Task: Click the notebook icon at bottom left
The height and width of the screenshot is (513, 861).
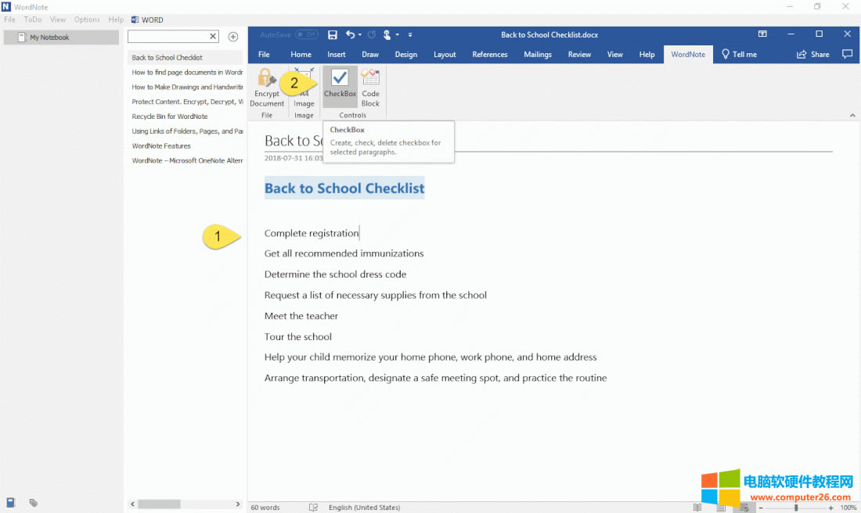Action: [x=11, y=503]
